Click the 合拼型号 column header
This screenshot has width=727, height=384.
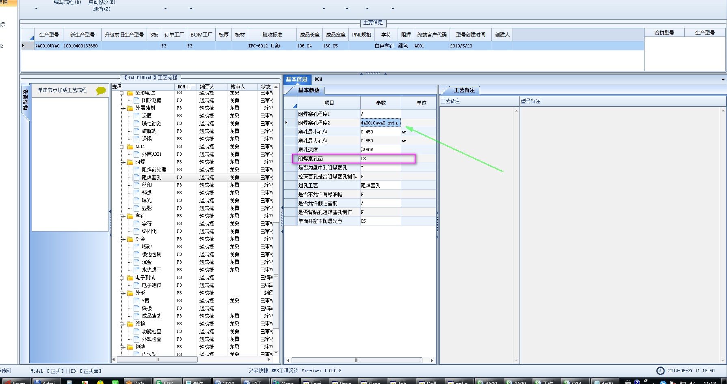click(x=664, y=32)
